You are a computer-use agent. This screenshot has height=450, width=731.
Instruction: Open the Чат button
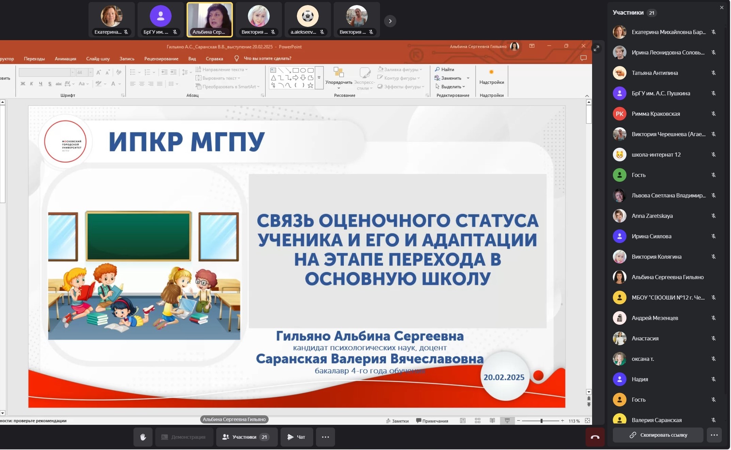pos(297,437)
